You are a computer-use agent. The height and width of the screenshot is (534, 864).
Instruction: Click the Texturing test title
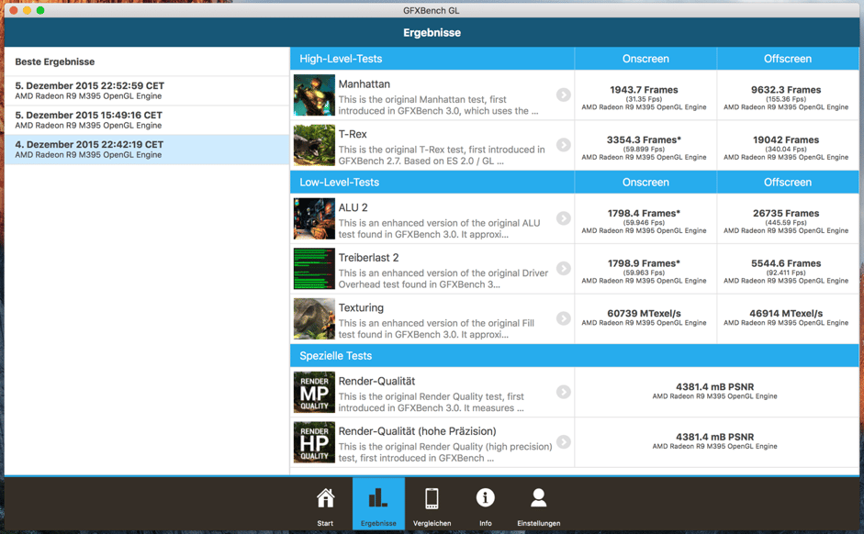[361, 307]
